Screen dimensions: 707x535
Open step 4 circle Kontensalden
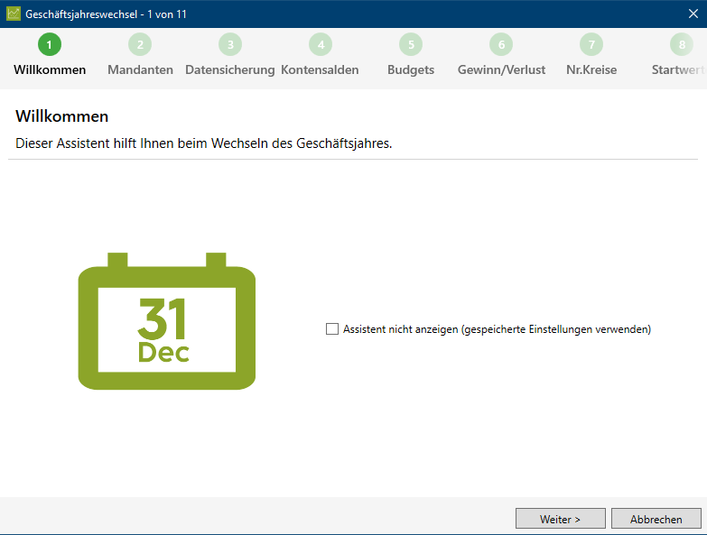pos(321,44)
